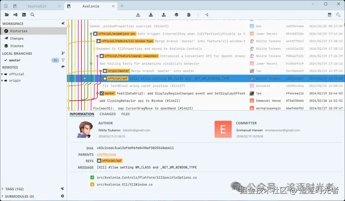This screenshot has height=201, width=345.
Task: Click the workspace rocket icon
Action: pyautogui.click(x=63, y=23)
